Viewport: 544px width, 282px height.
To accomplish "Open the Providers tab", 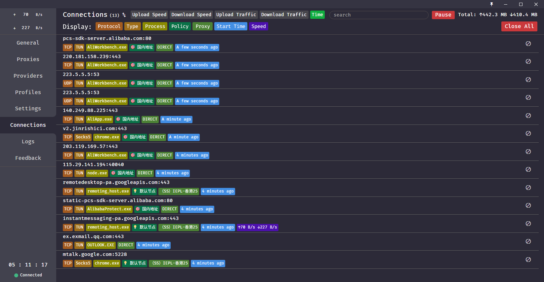I will 28,76.
